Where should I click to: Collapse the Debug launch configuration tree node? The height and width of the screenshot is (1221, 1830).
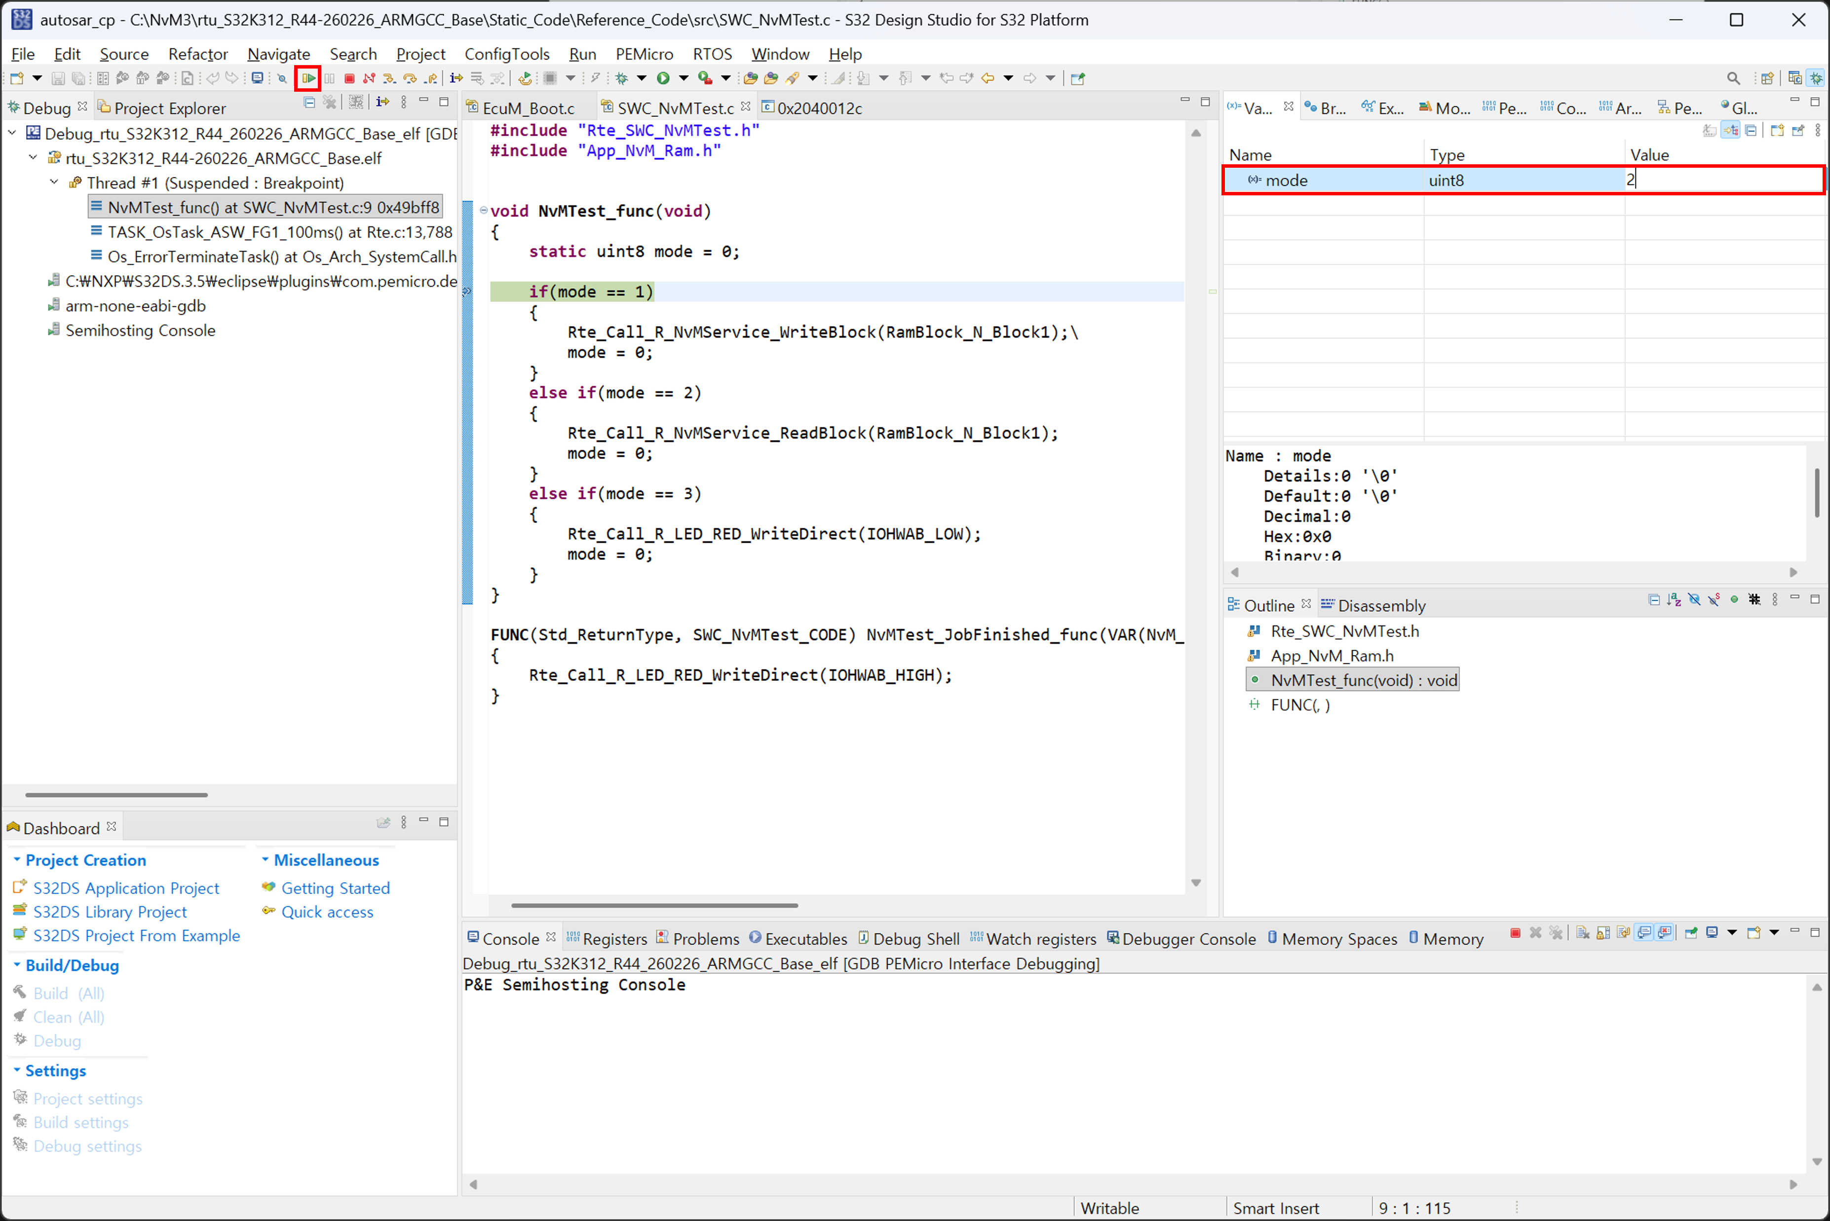pyautogui.click(x=12, y=133)
